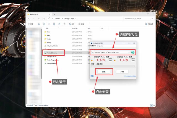Click the ventoy-1.0.99 tab title
177x118 pixels.
tap(34, 14)
